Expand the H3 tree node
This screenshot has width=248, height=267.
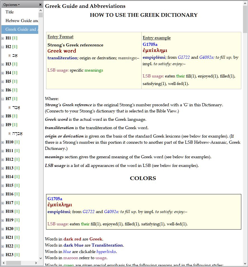(3, 64)
